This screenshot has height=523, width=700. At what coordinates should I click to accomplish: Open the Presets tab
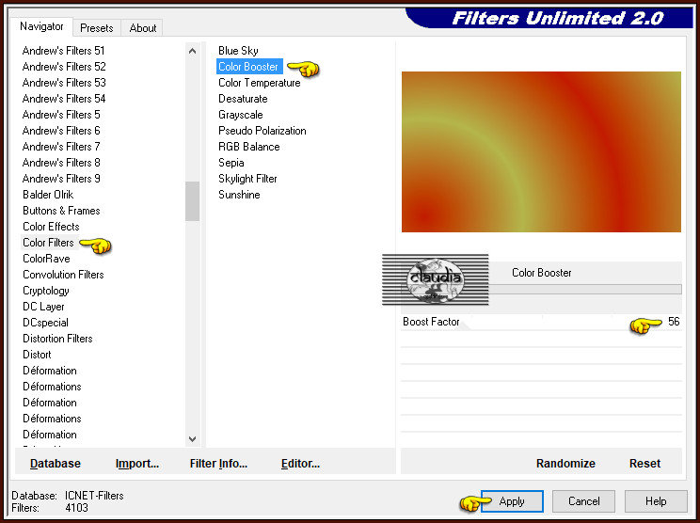[x=96, y=27]
